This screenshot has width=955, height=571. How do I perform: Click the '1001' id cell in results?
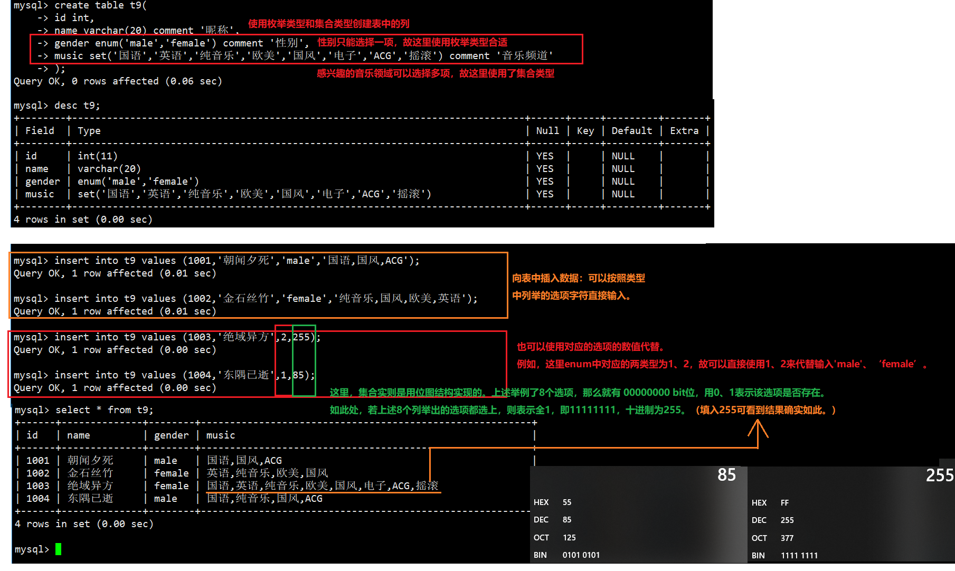(38, 461)
